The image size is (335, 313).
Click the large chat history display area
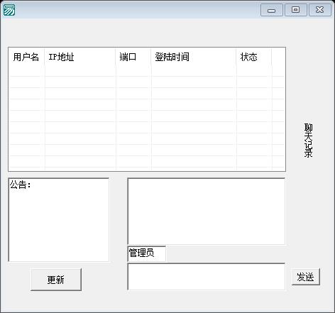click(206, 212)
